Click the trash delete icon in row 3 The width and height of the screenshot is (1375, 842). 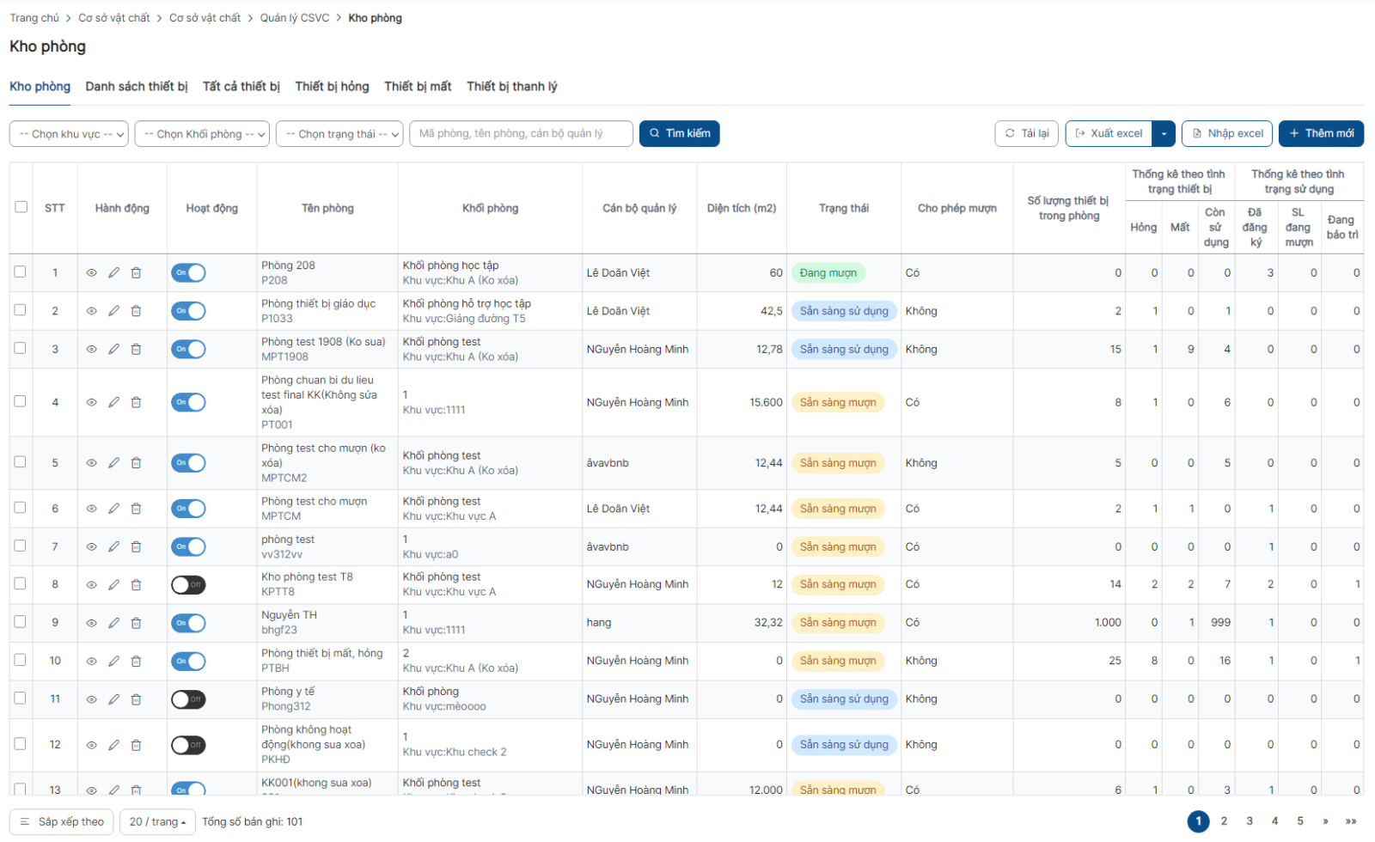pyautogui.click(x=136, y=350)
